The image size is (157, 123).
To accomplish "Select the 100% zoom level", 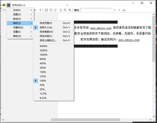I will pos(43,81).
